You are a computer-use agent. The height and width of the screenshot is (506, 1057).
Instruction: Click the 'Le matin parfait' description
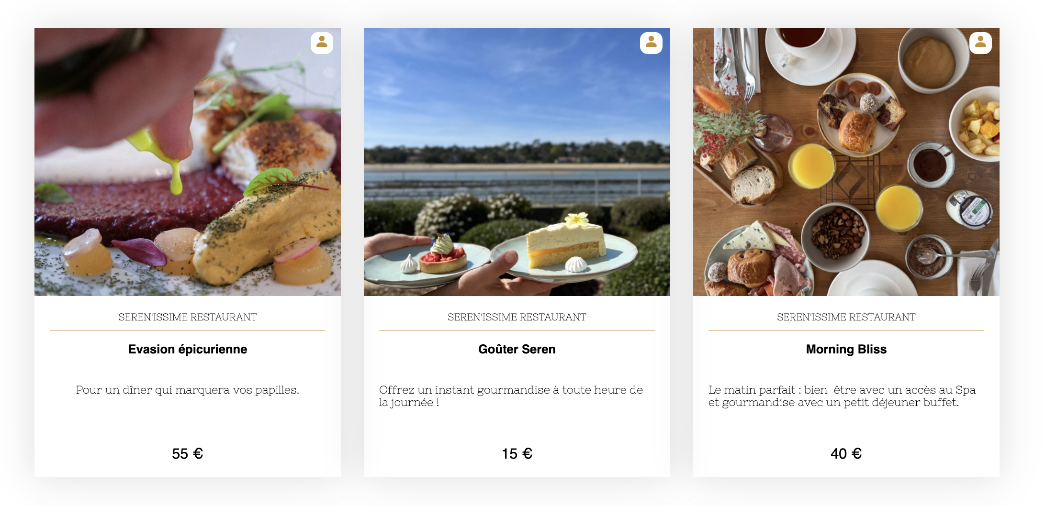pos(842,396)
